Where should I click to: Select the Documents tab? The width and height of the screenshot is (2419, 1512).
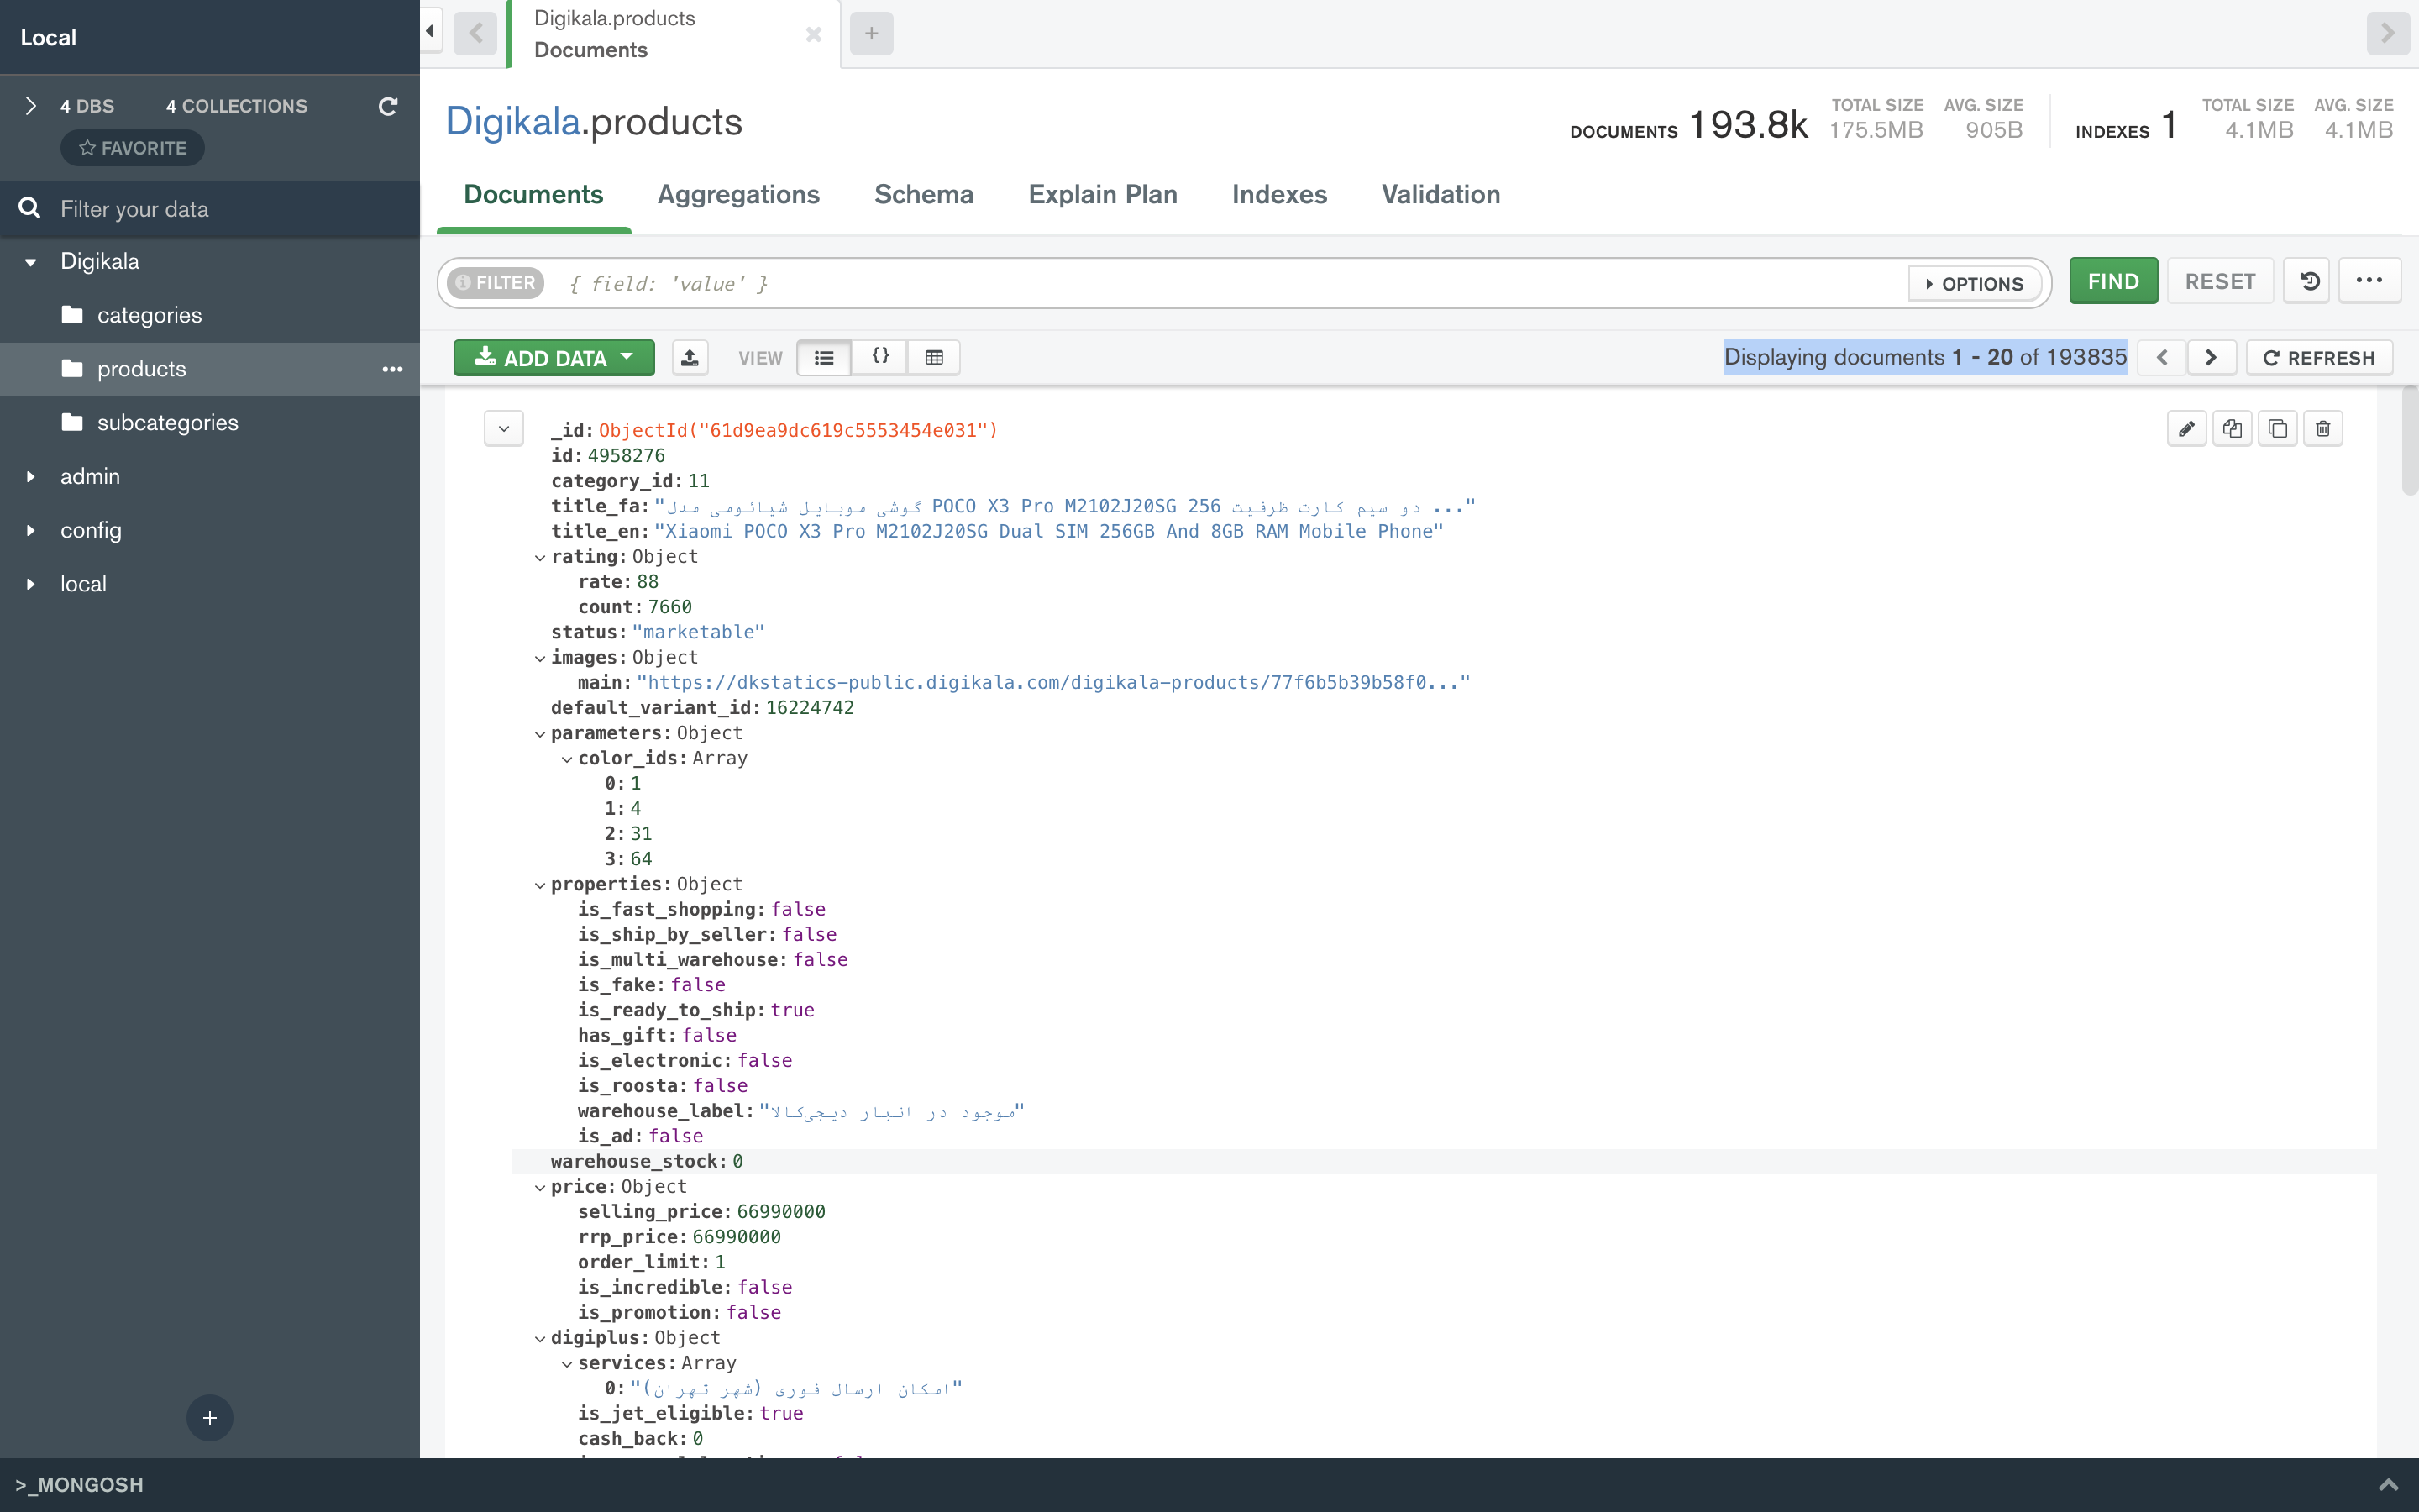[x=534, y=194]
